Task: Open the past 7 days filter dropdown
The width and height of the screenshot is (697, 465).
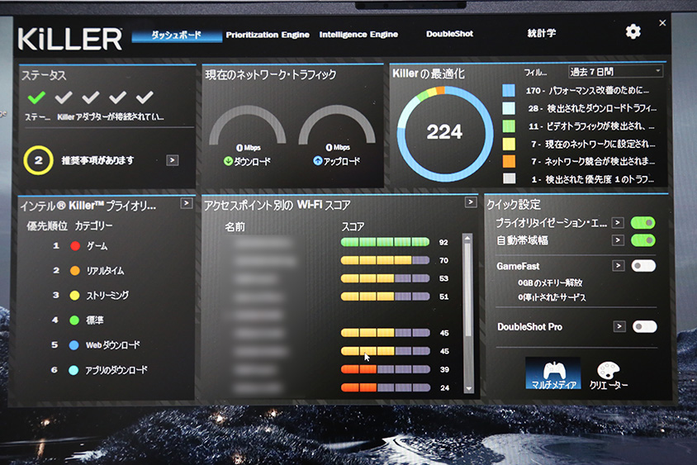Action: (x=615, y=71)
